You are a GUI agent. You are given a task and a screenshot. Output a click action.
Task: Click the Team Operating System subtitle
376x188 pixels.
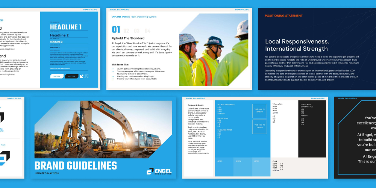[143, 17]
